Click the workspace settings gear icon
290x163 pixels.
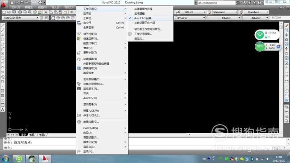tap(41, 18)
